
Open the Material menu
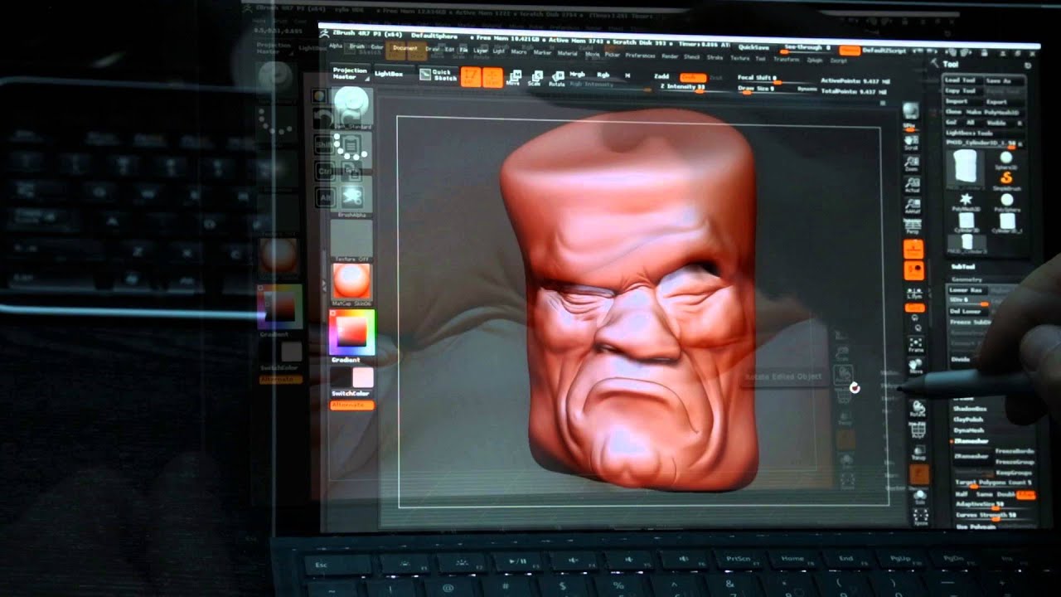coord(568,52)
